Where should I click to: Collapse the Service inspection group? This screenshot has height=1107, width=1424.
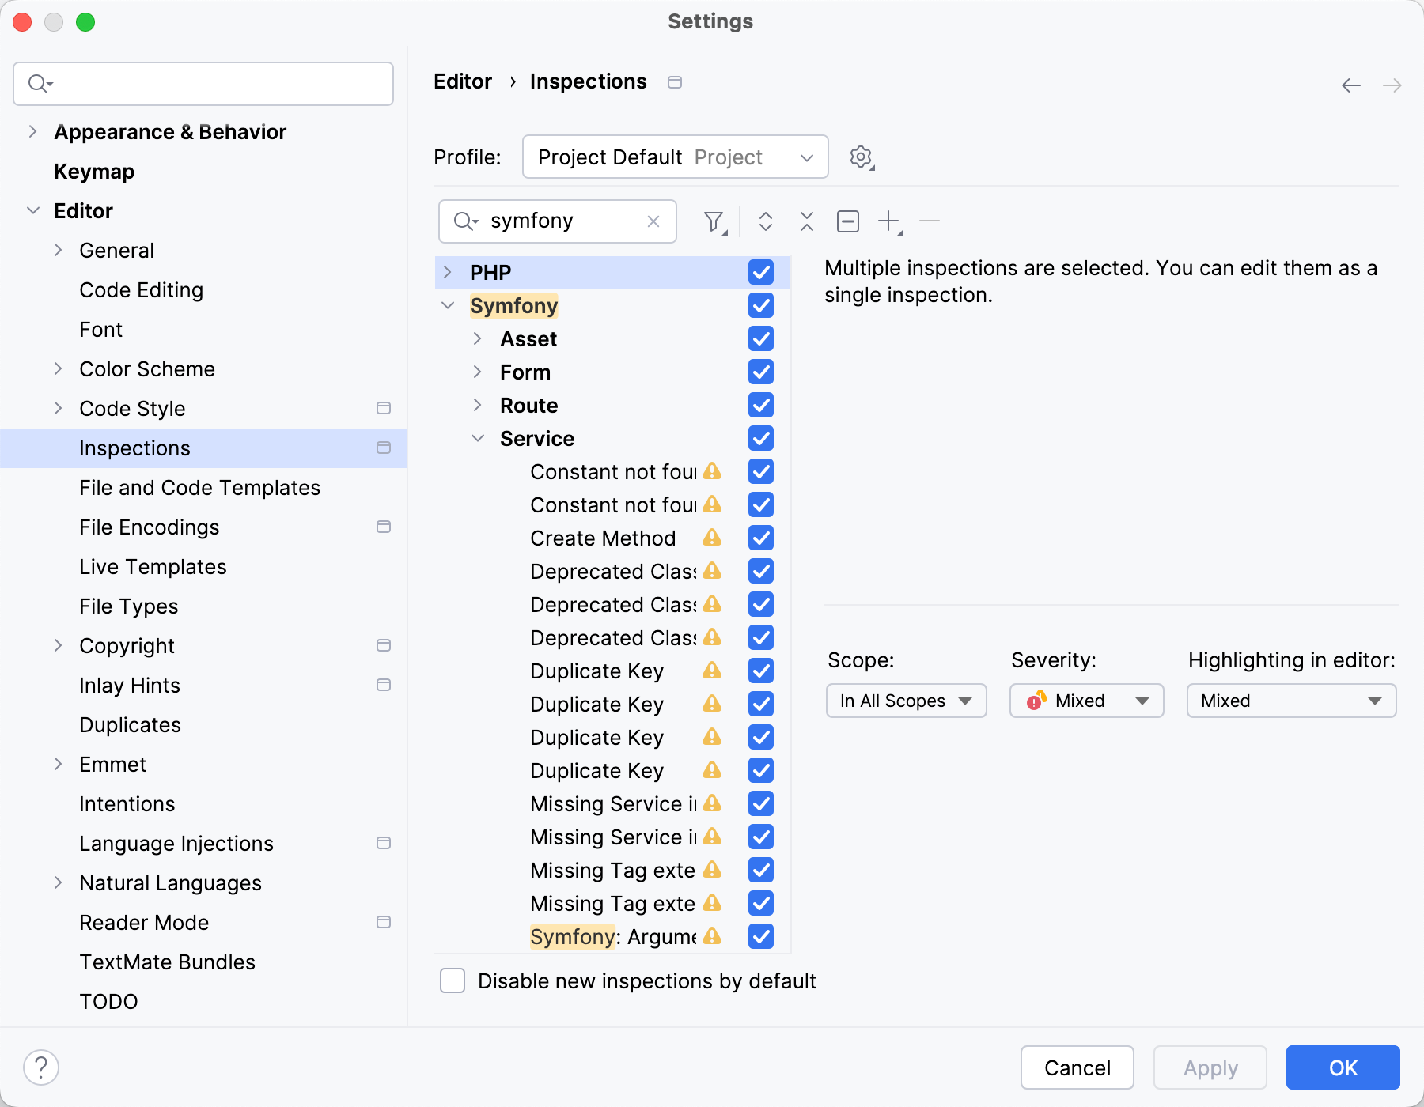click(x=478, y=438)
